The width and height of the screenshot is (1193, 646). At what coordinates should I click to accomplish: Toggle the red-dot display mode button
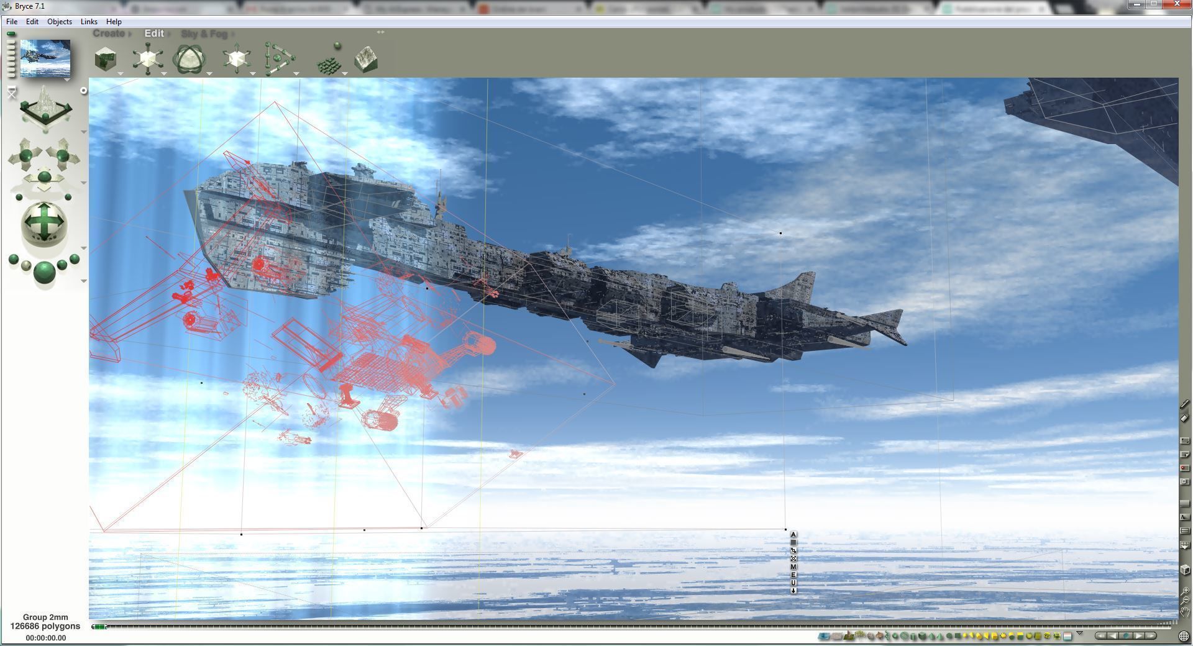(1185, 468)
